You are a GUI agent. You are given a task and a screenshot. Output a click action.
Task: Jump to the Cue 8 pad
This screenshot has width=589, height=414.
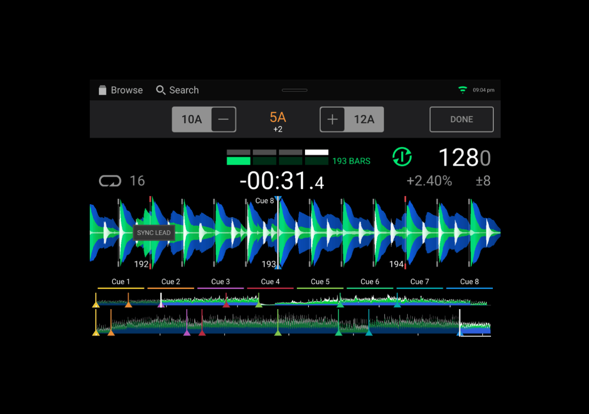(469, 282)
